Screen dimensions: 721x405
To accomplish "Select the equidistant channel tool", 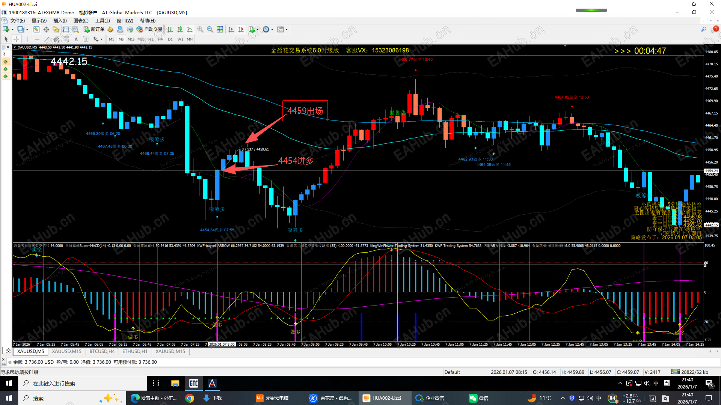I will [x=56, y=39].
